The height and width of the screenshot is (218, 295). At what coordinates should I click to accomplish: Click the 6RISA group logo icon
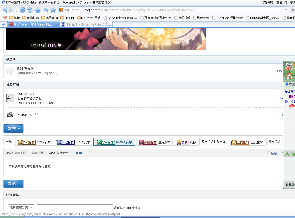click(10, 115)
